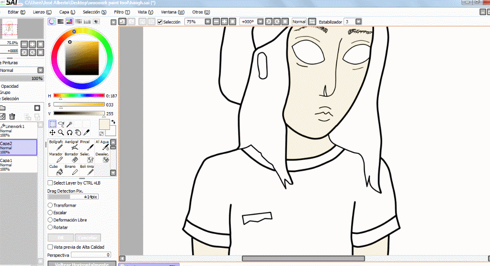Choose the Selec. selection pen
Screen dimensions: 490x266
pyautogui.click(x=87, y=158)
